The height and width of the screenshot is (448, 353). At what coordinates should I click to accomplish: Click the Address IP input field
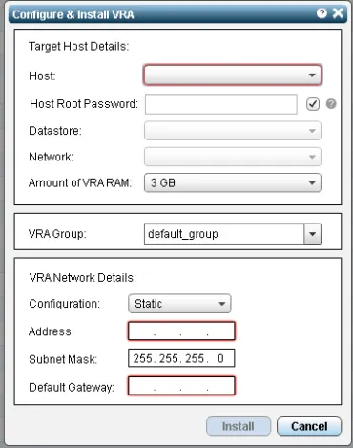tap(181, 331)
